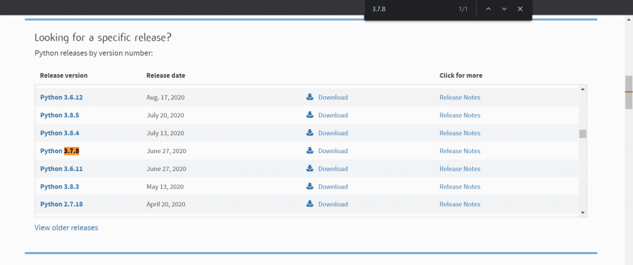Click the page's main scrollbar thumb

pyautogui.click(x=629, y=93)
